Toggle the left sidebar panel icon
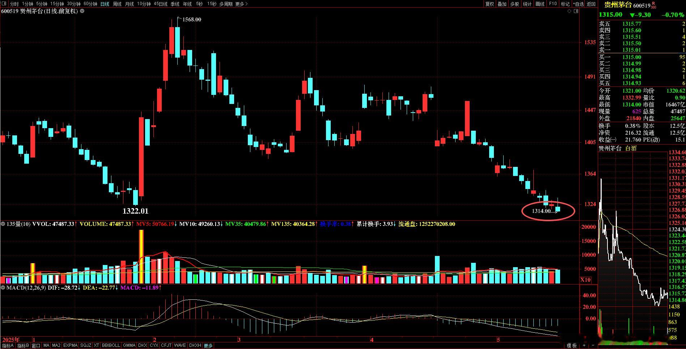Viewport: 686px width, 349px height. tap(4, 4)
